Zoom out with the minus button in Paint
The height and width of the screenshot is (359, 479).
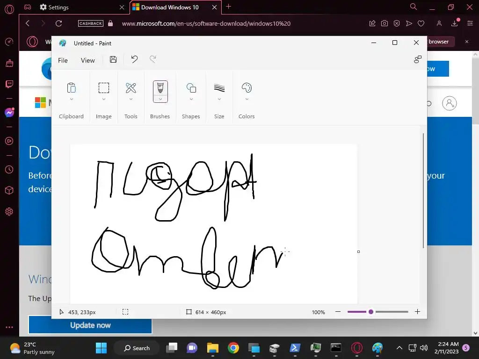(338, 312)
